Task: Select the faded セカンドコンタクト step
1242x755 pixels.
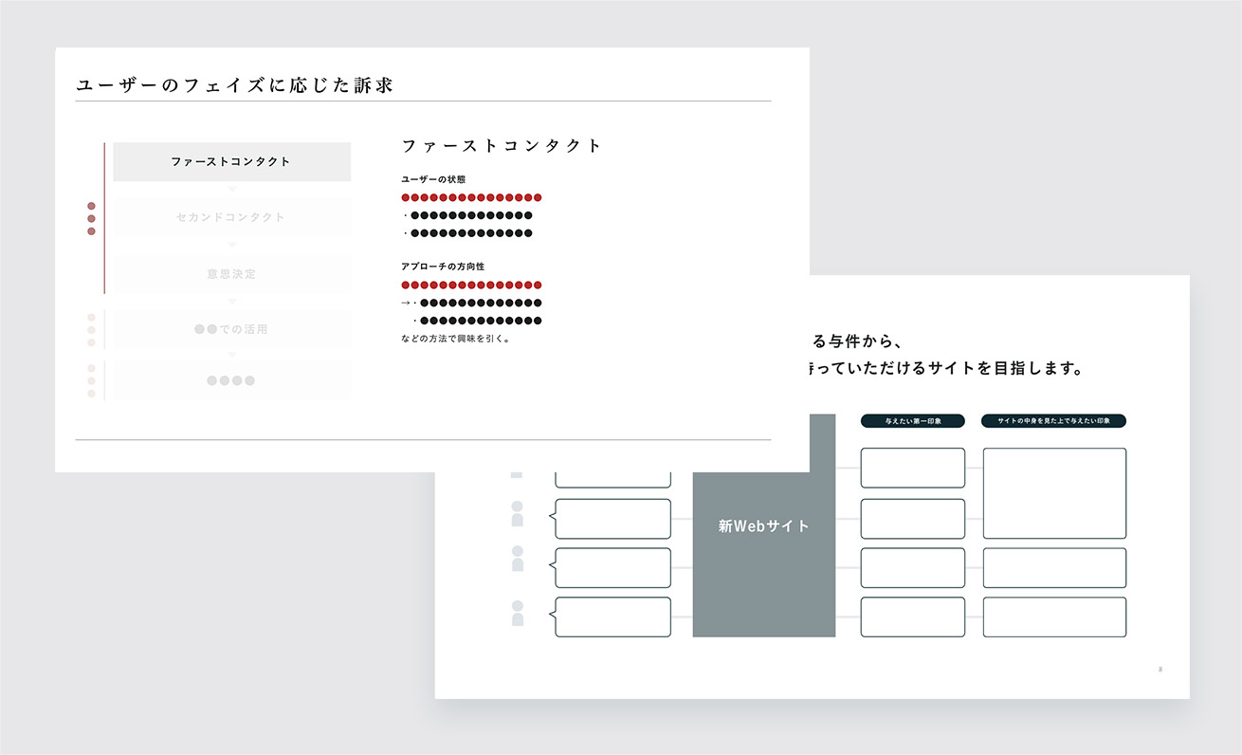Action: pos(231,217)
